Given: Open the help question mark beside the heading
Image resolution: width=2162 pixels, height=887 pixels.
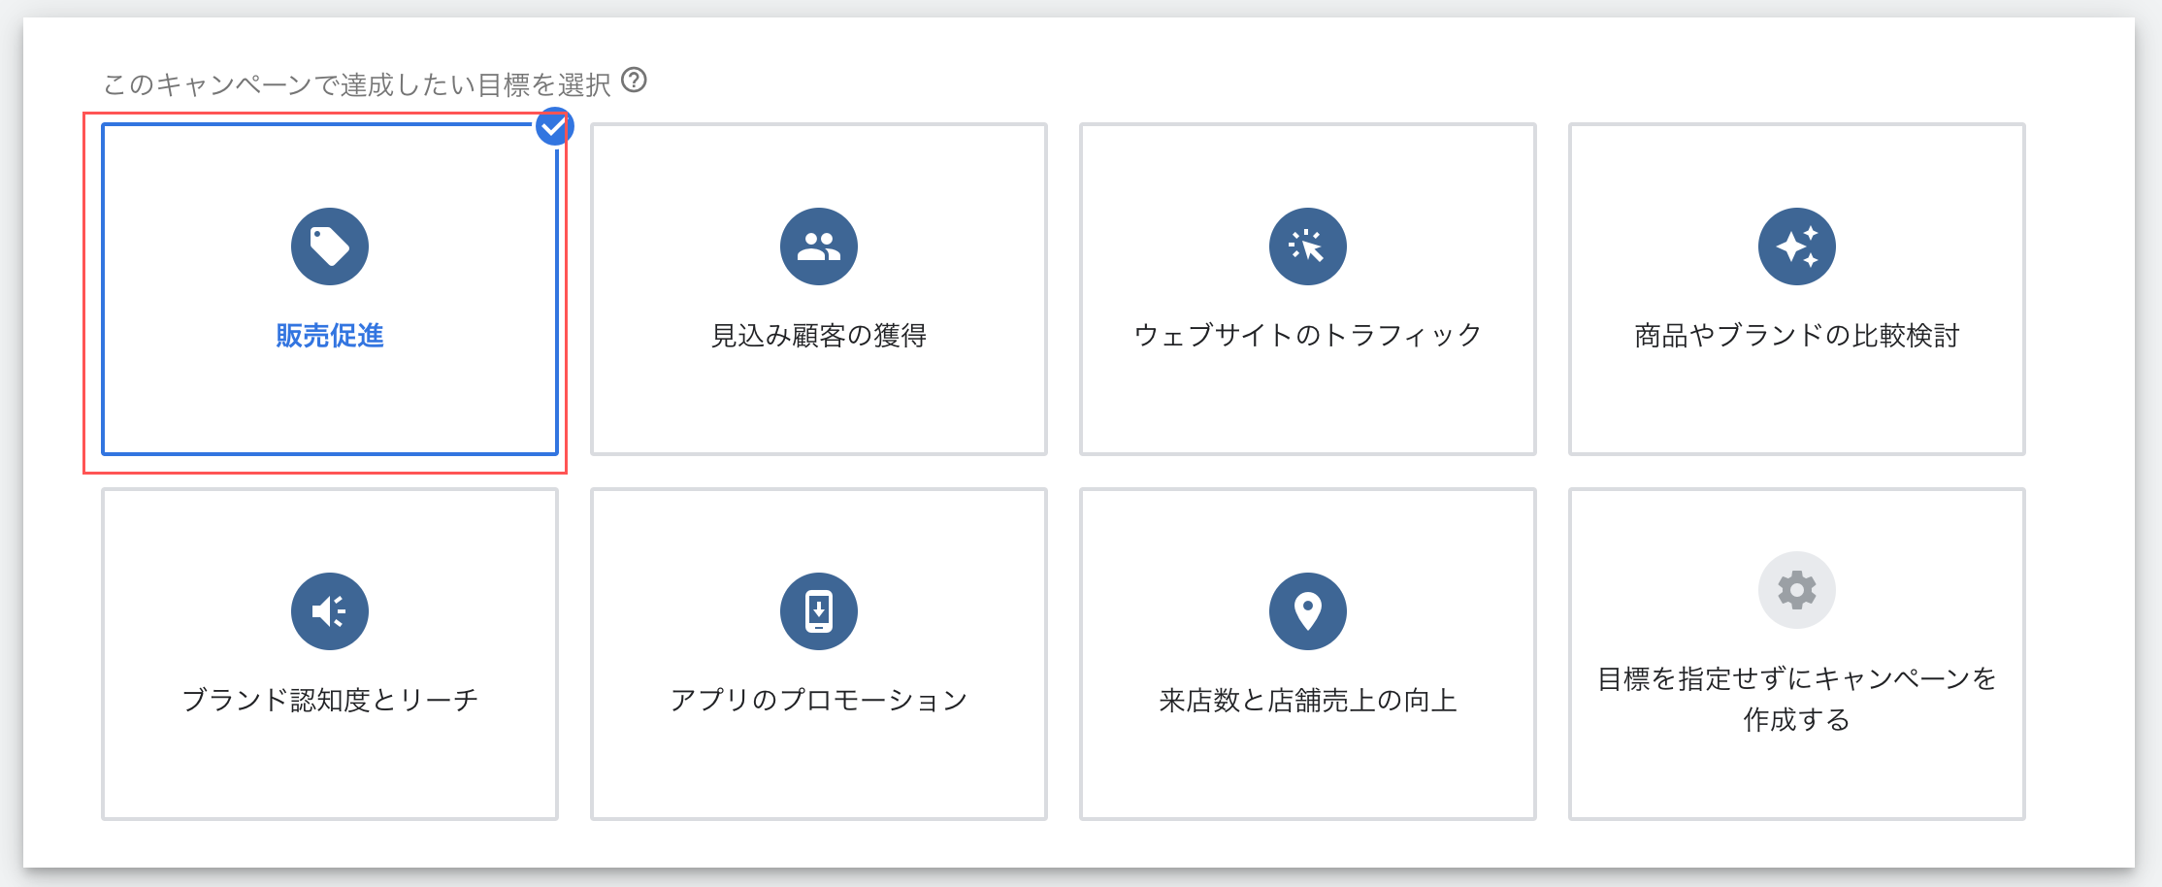Looking at the screenshot, I should 634,80.
